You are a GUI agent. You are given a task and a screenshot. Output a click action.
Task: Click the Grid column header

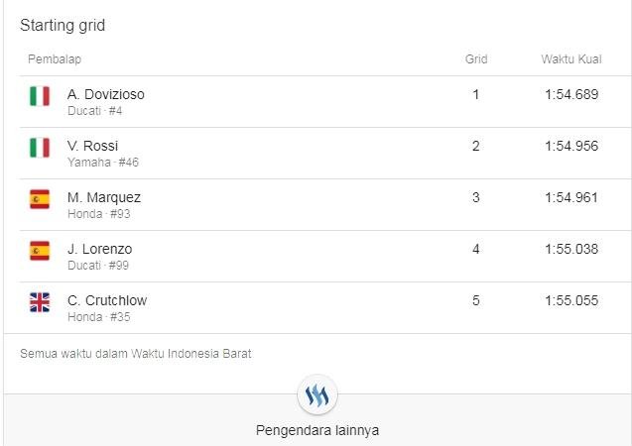click(476, 59)
